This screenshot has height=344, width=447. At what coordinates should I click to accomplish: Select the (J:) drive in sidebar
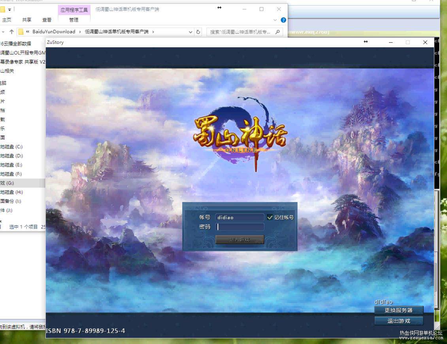pos(6,211)
